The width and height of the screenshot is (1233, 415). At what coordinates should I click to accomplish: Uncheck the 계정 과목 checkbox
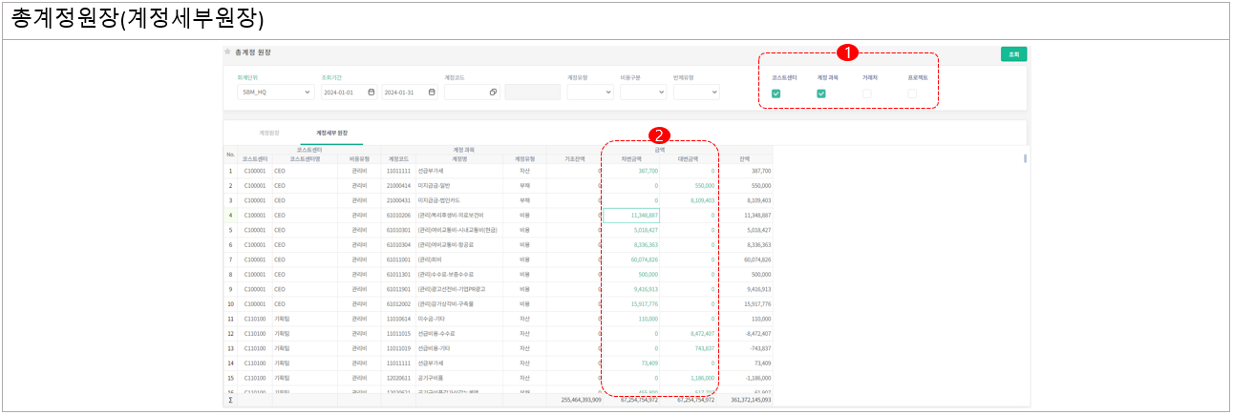pos(820,93)
